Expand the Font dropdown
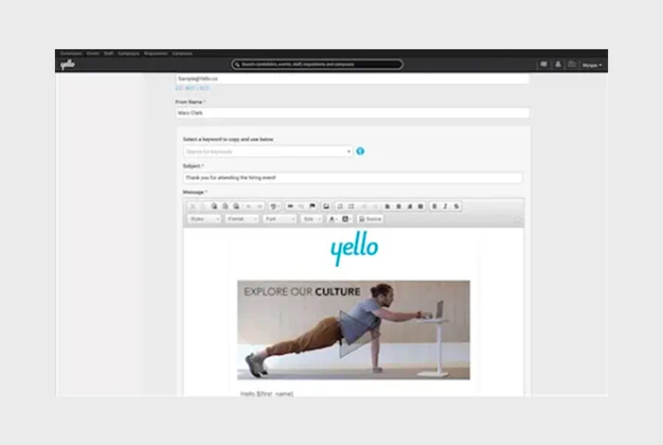 tap(279, 219)
